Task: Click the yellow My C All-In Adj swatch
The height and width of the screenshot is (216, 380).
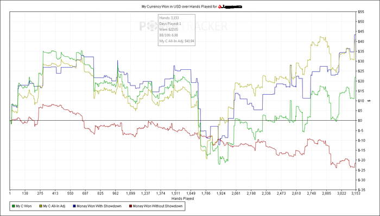Action: click(x=41, y=206)
